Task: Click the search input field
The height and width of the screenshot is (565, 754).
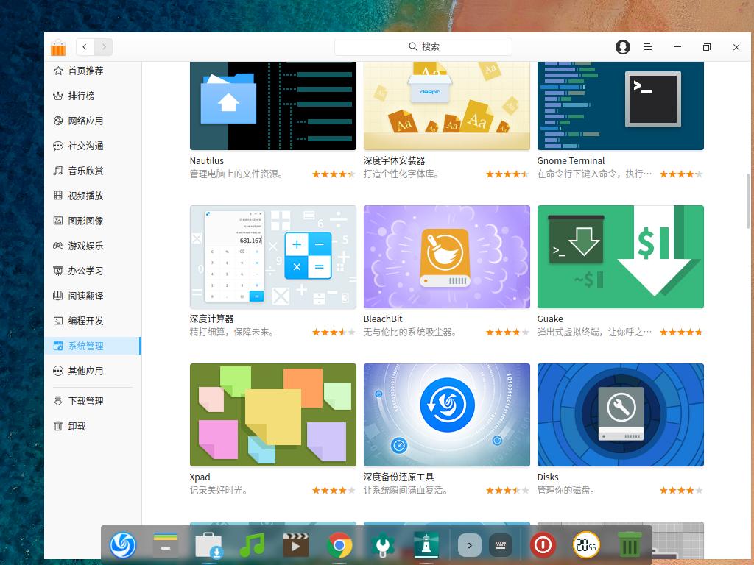Action: pos(423,46)
